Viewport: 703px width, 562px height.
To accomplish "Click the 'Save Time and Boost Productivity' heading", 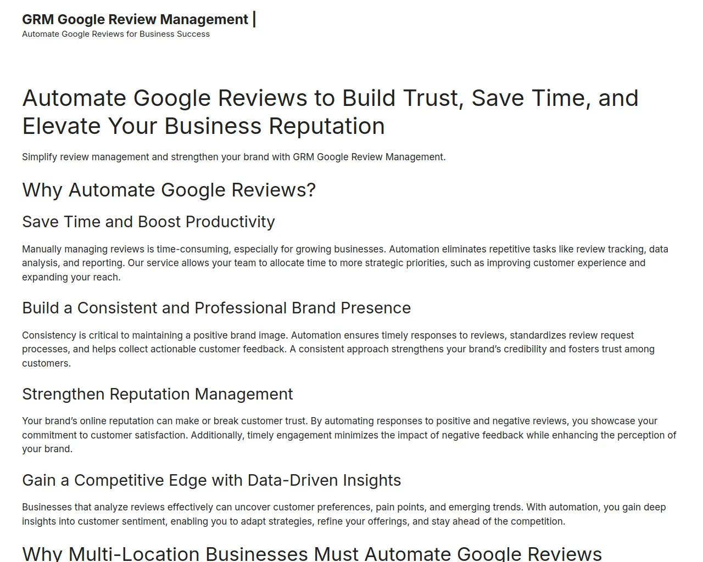I will tap(148, 222).
